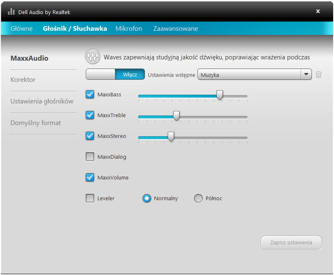The image size is (334, 275).
Task: Click Zapisz ustawienia button
Action: click(x=291, y=243)
